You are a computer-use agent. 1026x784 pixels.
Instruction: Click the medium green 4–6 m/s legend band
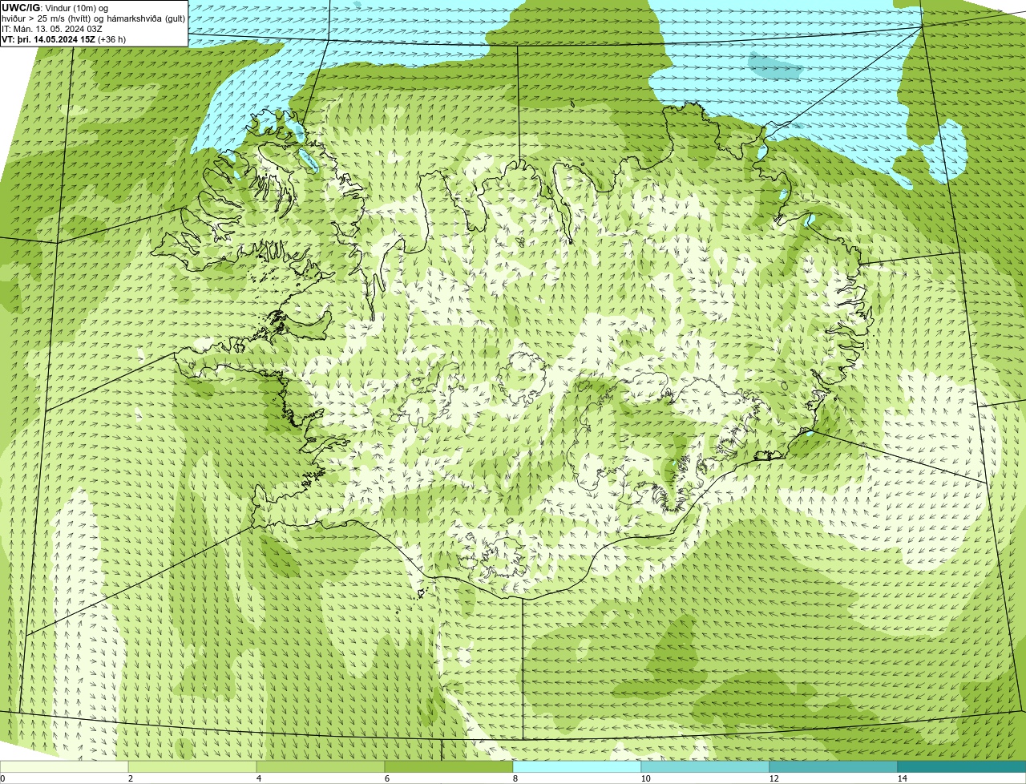pos(321,766)
